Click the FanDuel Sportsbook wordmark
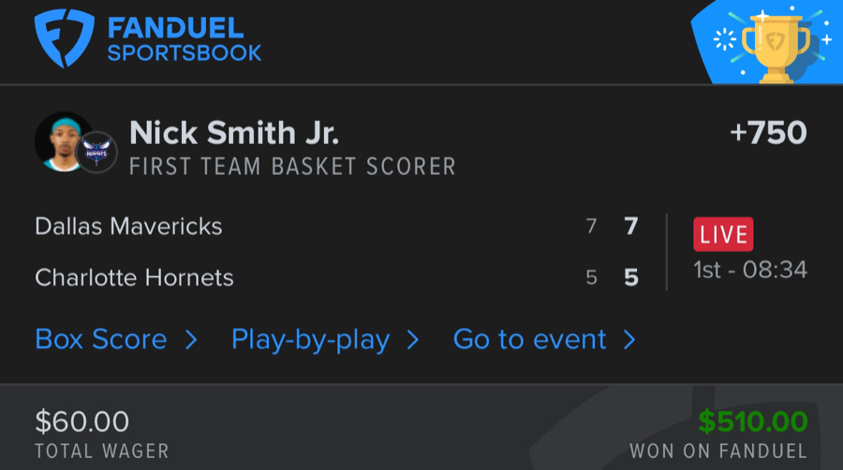This screenshot has height=470, width=843. [x=184, y=39]
